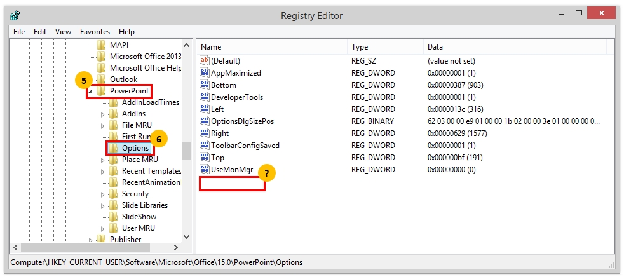Click the Outlook folder icon

coord(102,79)
